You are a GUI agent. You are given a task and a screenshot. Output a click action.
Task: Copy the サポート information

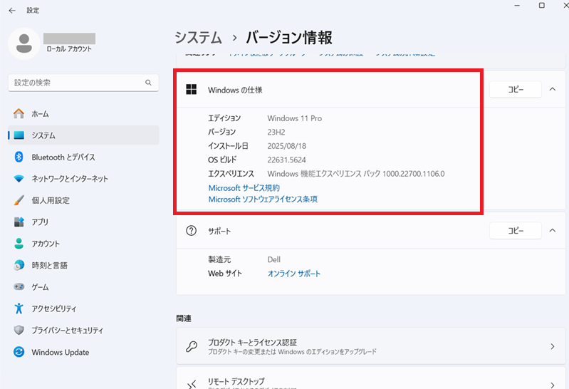pos(516,231)
